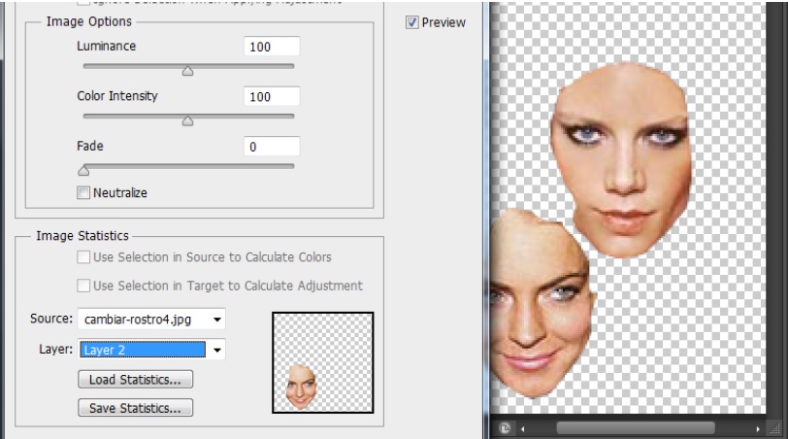Click the Color Intensity slider handle
Image resolution: width=788 pixels, height=439 pixels.
click(x=188, y=121)
